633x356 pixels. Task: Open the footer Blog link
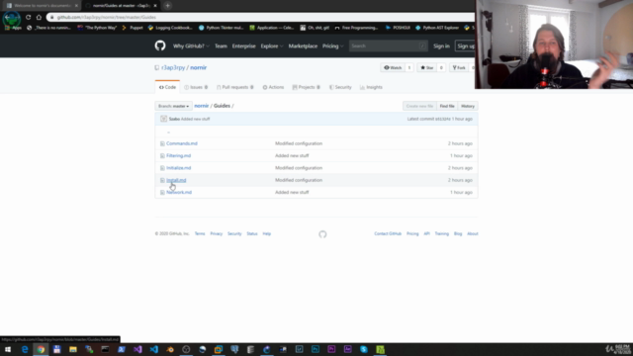(x=458, y=233)
